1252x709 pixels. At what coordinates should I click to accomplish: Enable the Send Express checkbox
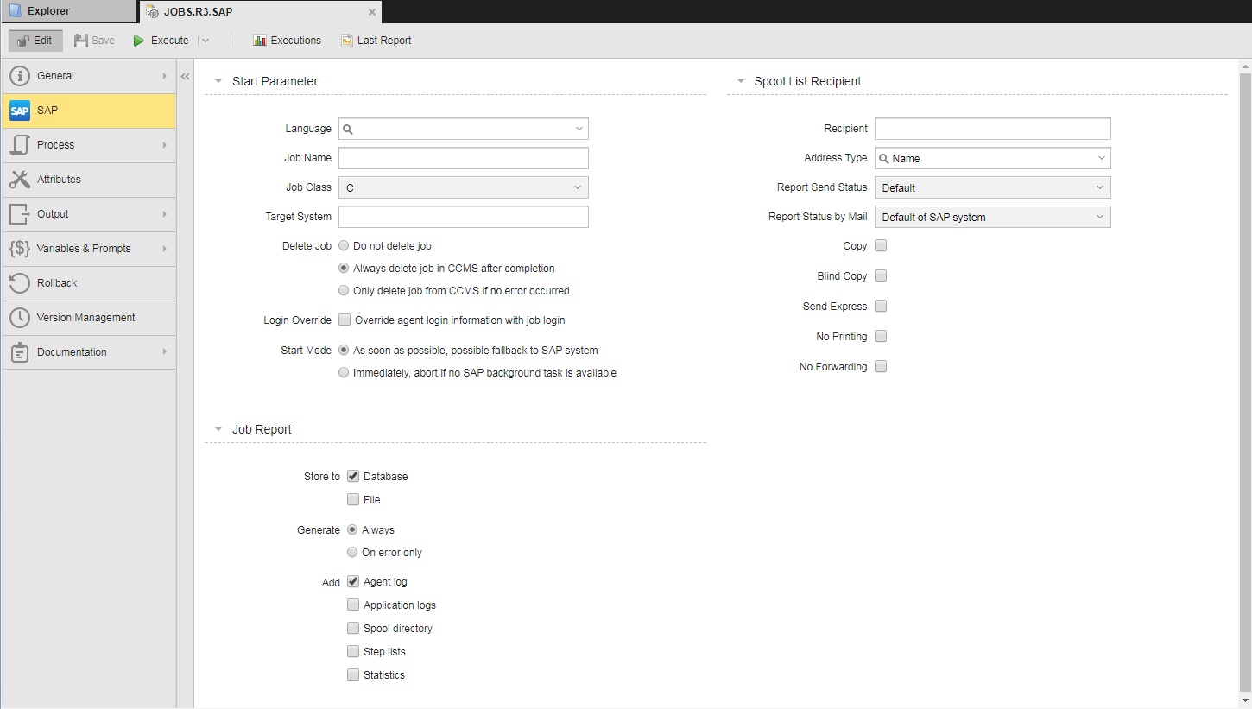click(881, 306)
